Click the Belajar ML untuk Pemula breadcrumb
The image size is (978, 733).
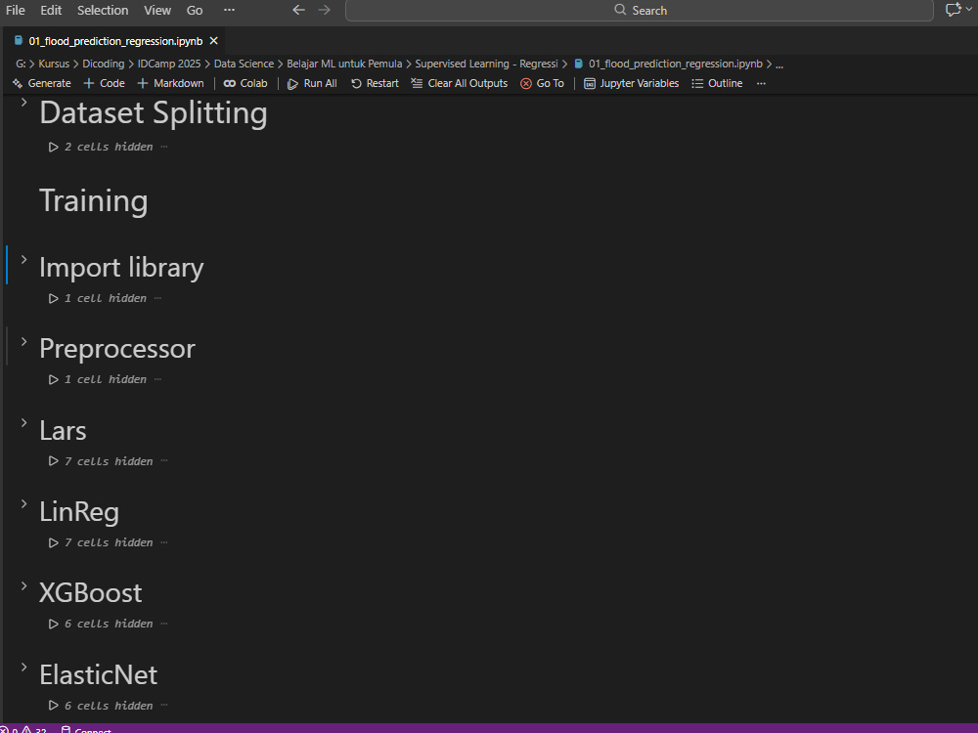pyautogui.click(x=344, y=64)
